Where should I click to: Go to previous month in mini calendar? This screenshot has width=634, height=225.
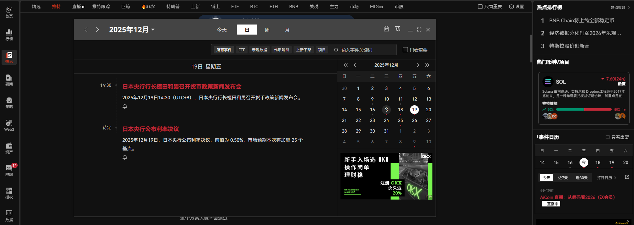pyautogui.click(x=355, y=65)
